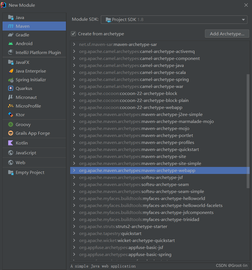The width and height of the screenshot is (252, 270).
Task: Click the Android robot icon
Action: click(x=11, y=44)
